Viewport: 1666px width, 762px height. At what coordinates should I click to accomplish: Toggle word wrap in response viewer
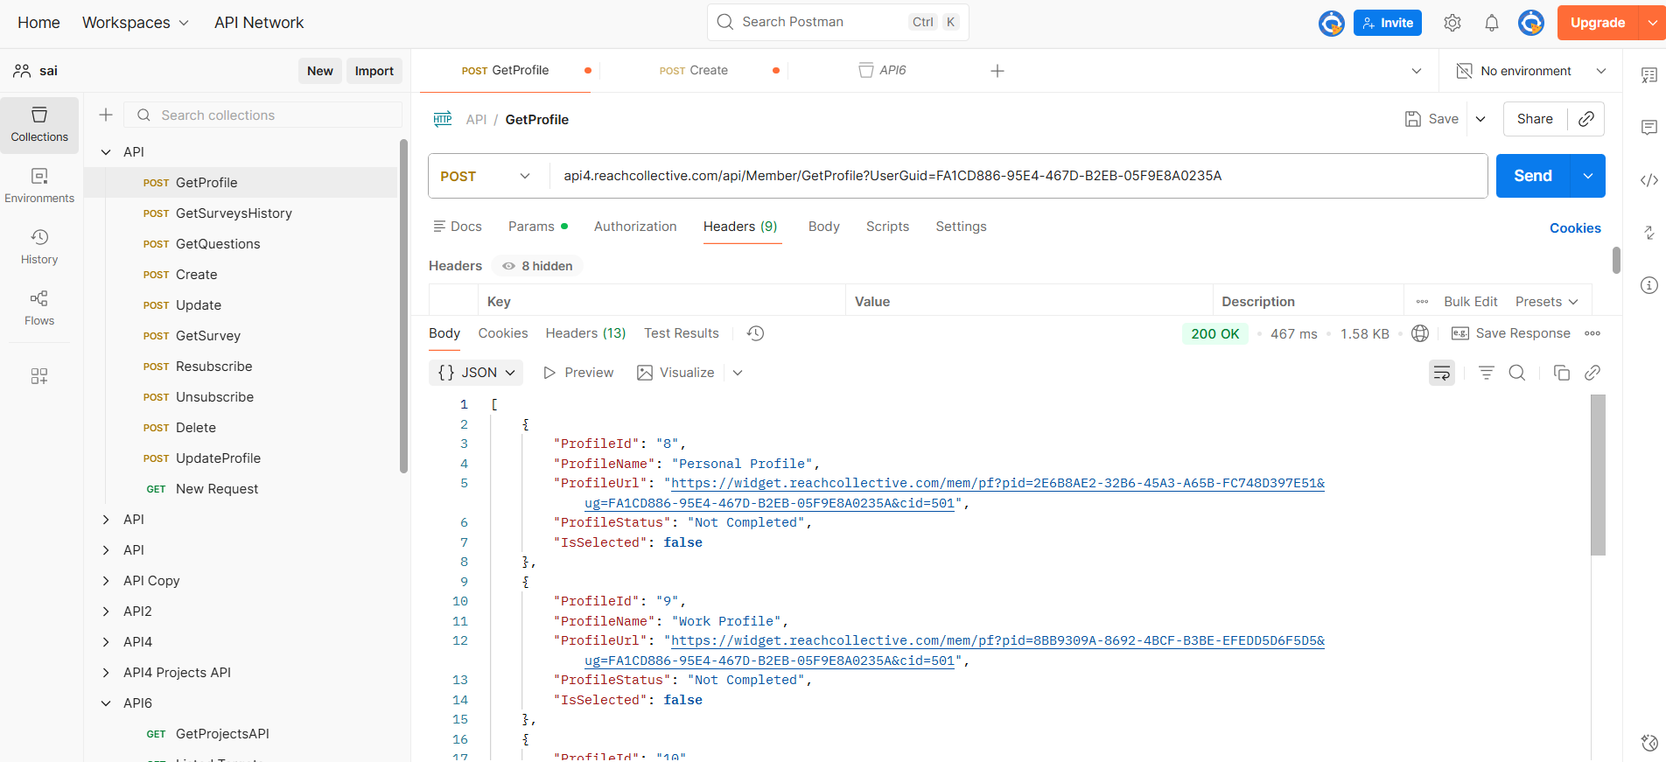pyautogui.click(x=1441, y=373)
